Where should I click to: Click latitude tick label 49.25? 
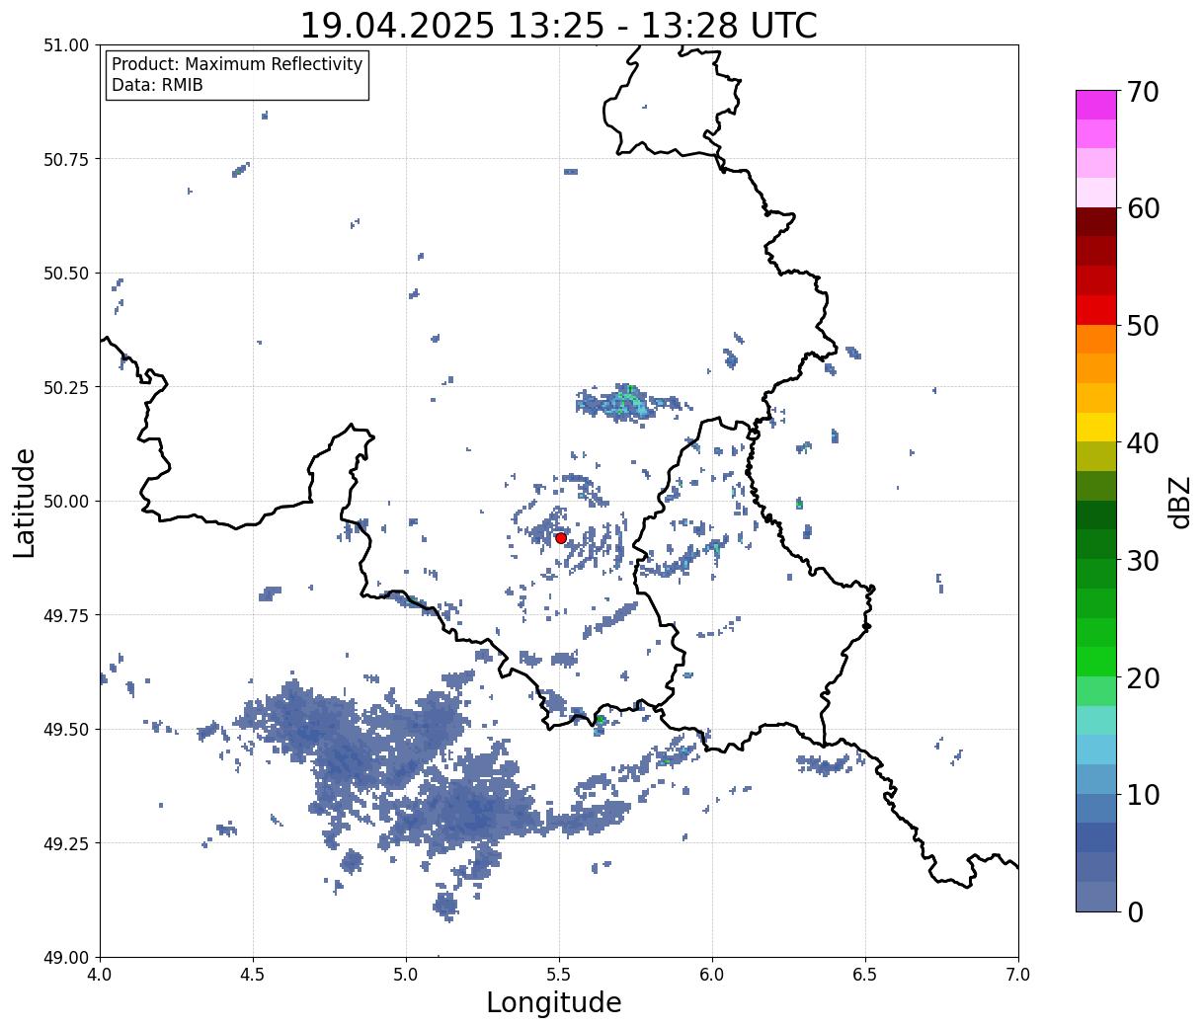click(x=66, y=843)
